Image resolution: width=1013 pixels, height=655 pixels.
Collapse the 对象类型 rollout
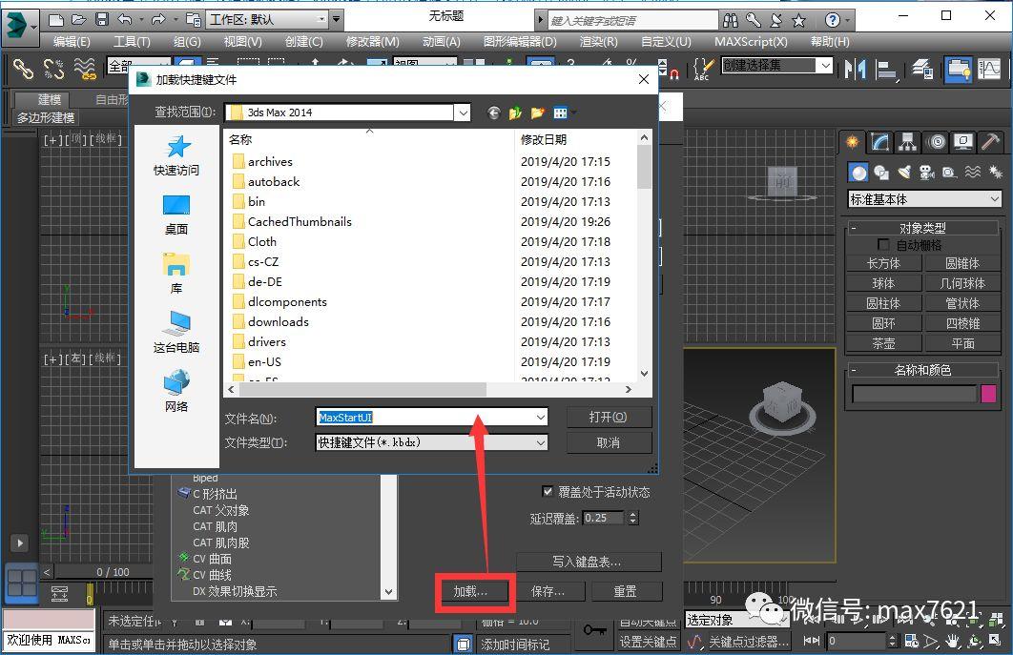[922, 228]
